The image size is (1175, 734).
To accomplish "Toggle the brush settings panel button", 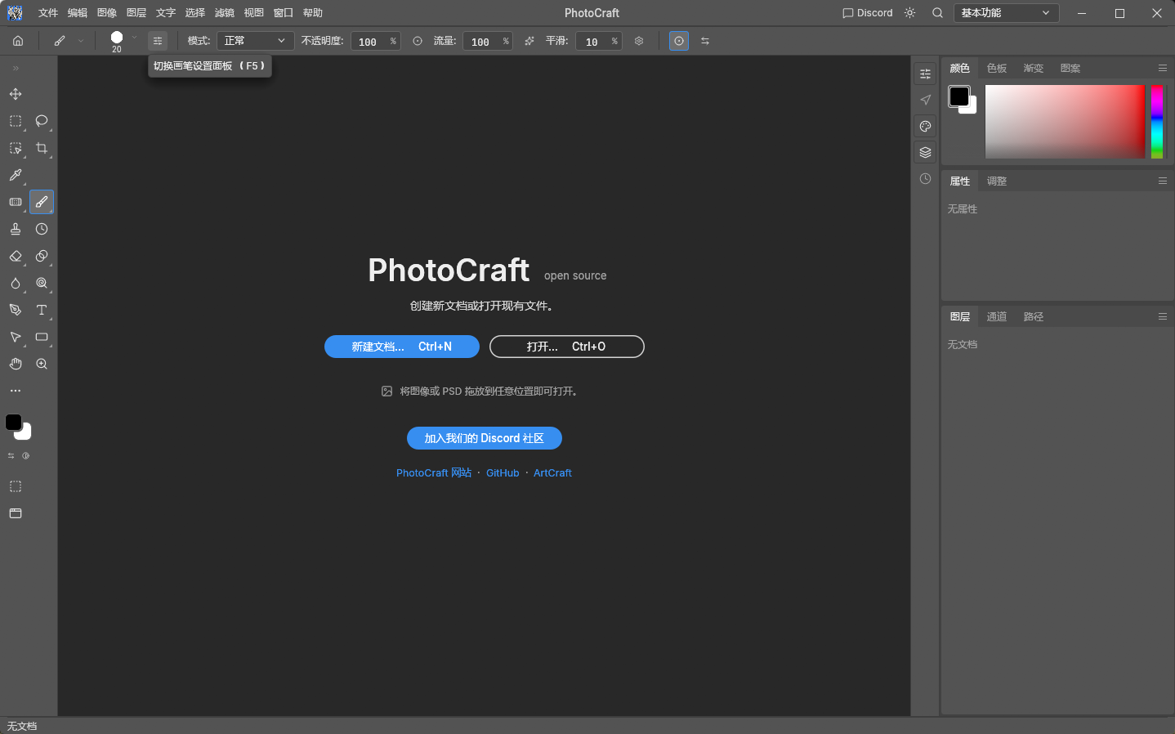I will point(158,41).
